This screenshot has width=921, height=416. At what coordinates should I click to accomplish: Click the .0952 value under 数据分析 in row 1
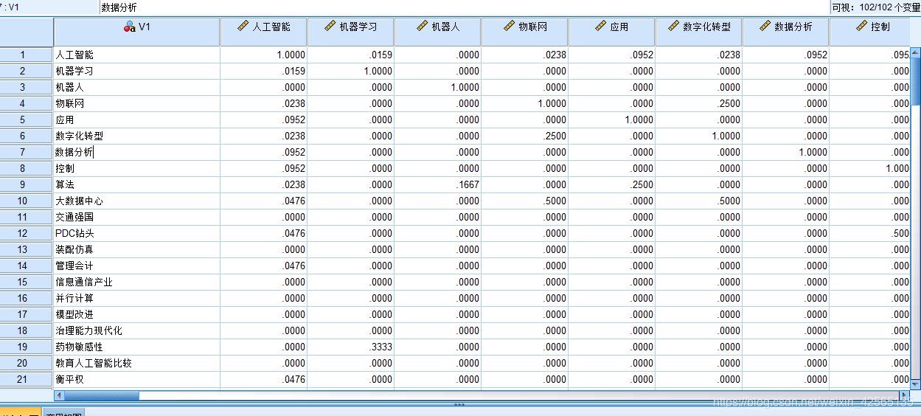[x=816, y=55]
